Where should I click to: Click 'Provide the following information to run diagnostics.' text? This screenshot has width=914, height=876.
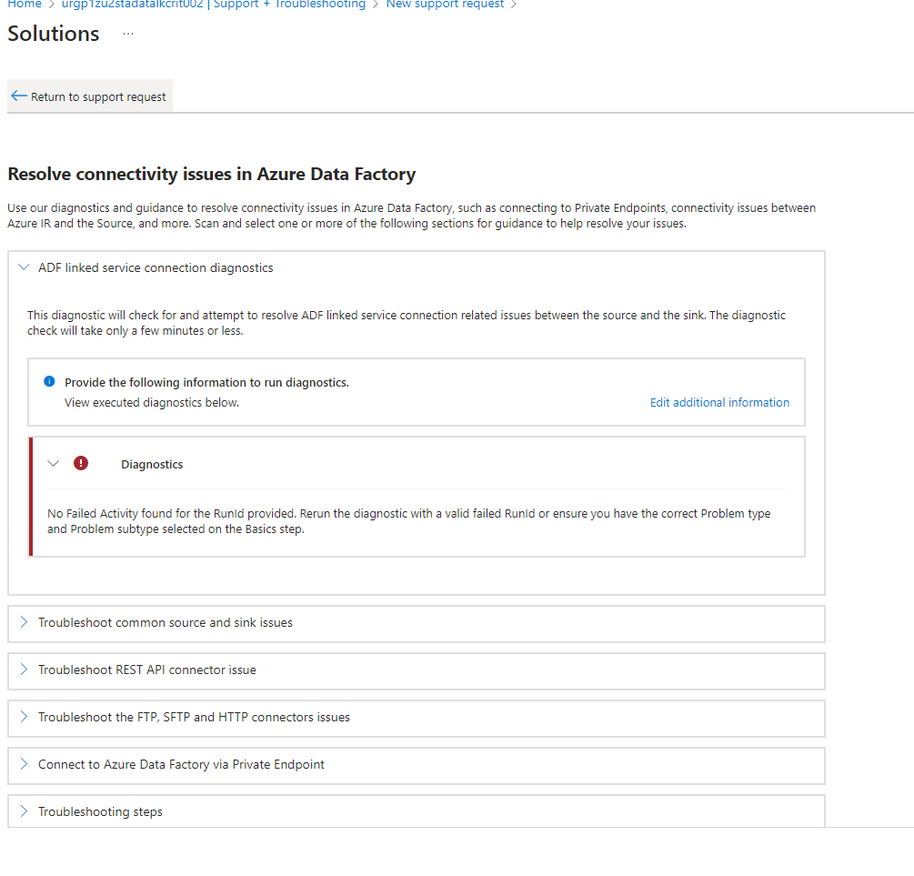206,383
